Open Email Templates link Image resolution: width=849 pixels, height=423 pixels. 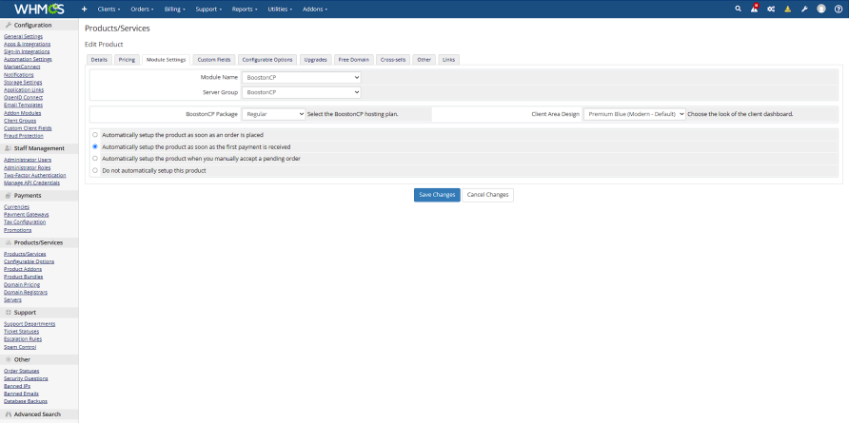23,106
